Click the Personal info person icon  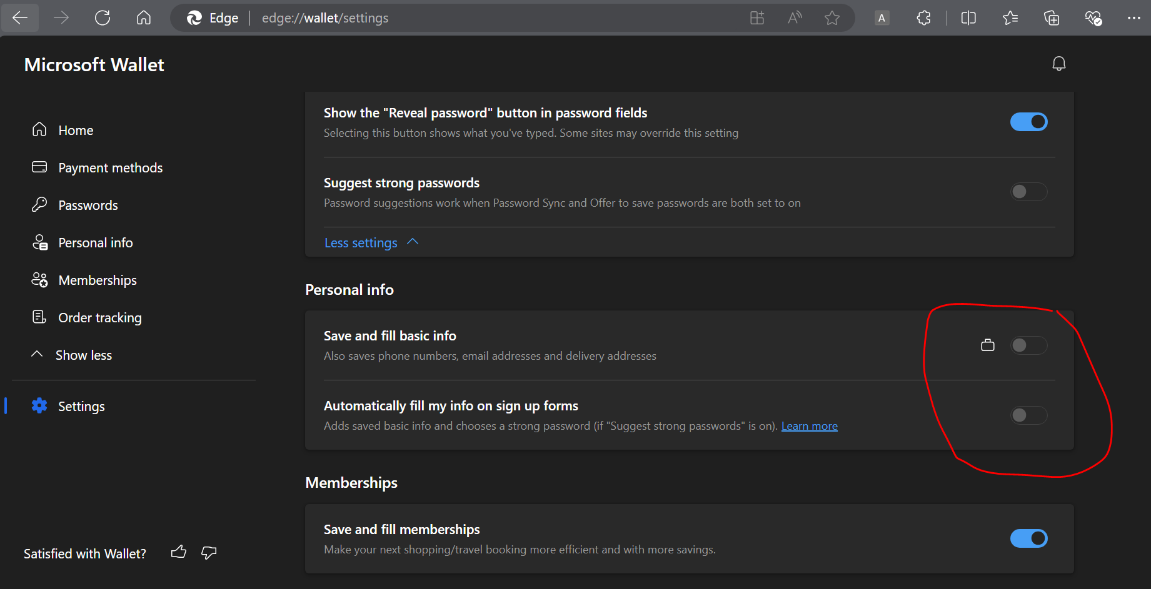[x=40, y=242]
